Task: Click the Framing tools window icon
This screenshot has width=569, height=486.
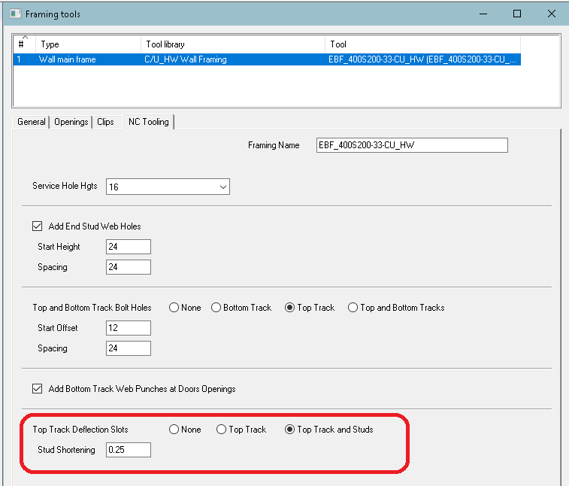Action: coord(14,14)
